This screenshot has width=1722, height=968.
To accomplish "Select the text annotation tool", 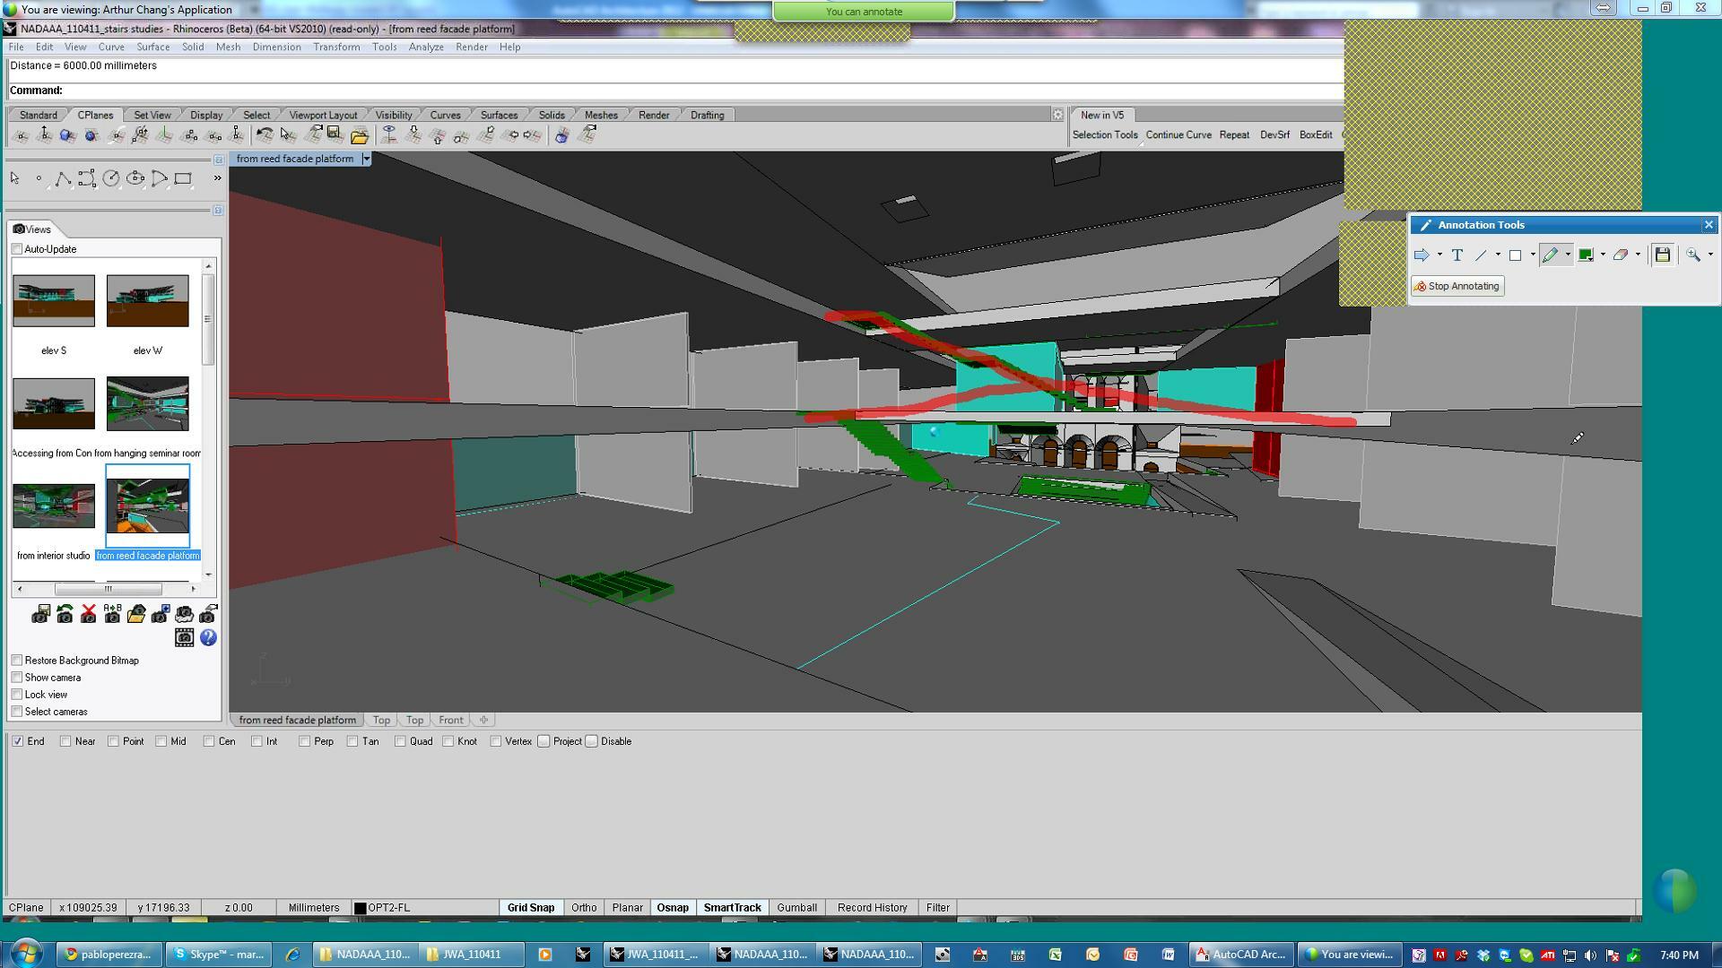I will coord(1457,255).
